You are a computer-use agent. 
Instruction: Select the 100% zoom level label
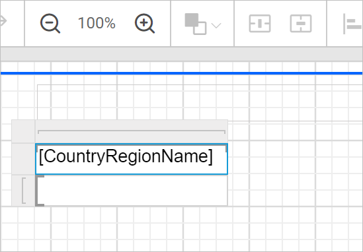pyautogui.click(x=97, y=23)
